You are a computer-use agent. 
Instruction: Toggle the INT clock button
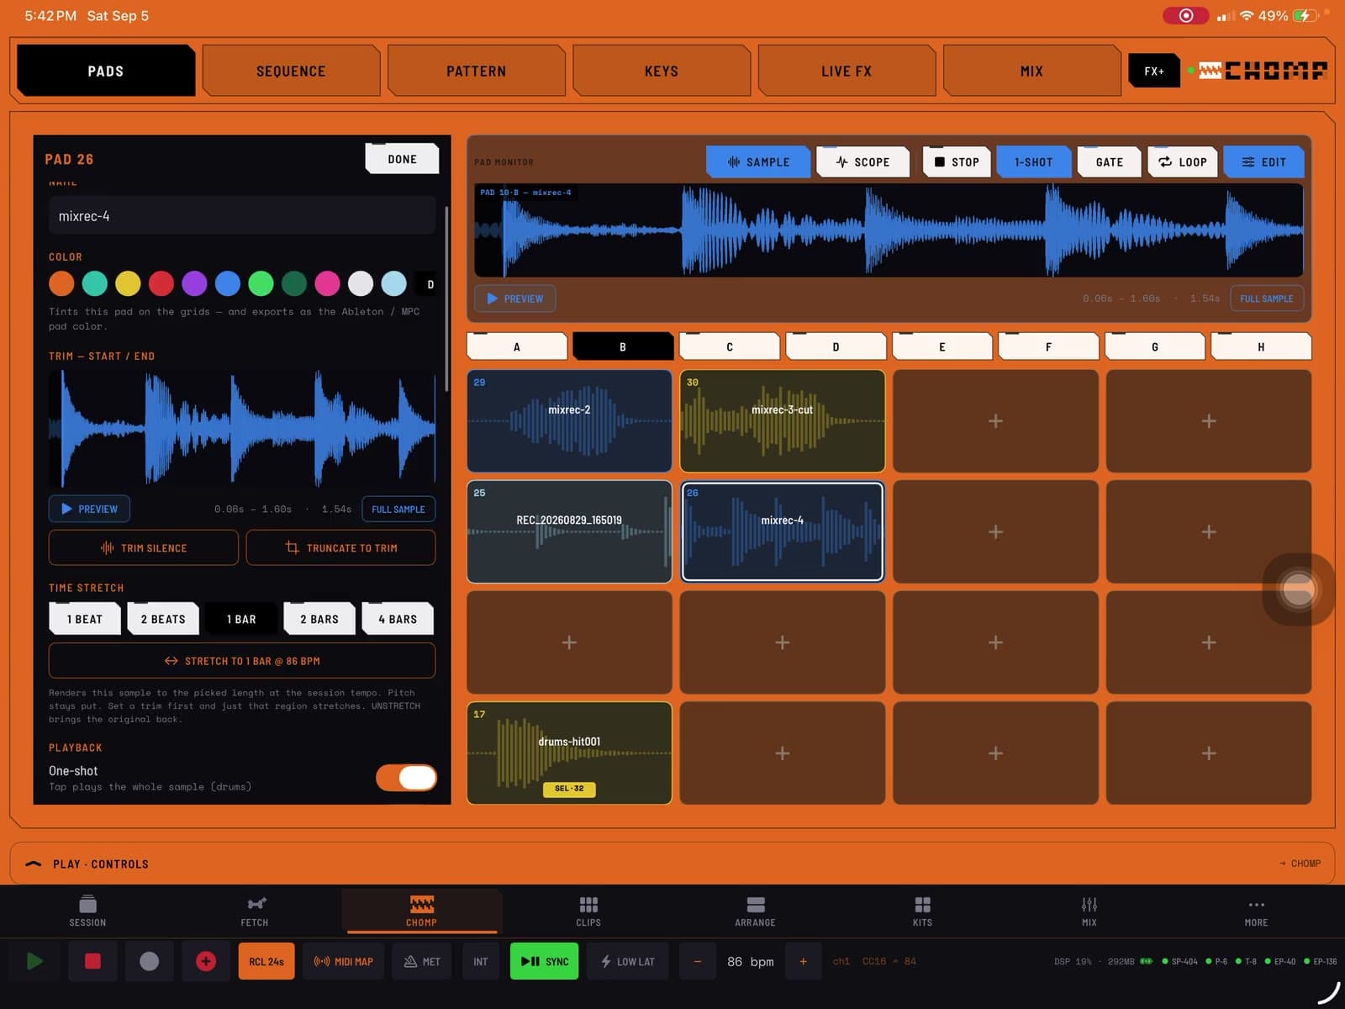pyautogui.click(x=480, y=961)
